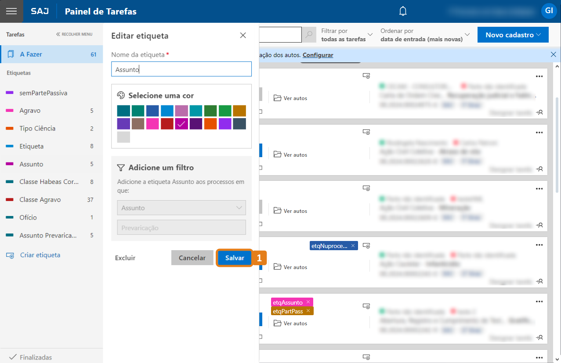Click the GI user avatar
Screen dimensions: 561x363
coord(549,11)
